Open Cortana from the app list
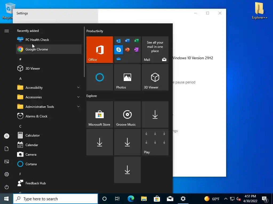The height and width of the screenshot is (204, 273). [x=49, y=164]
